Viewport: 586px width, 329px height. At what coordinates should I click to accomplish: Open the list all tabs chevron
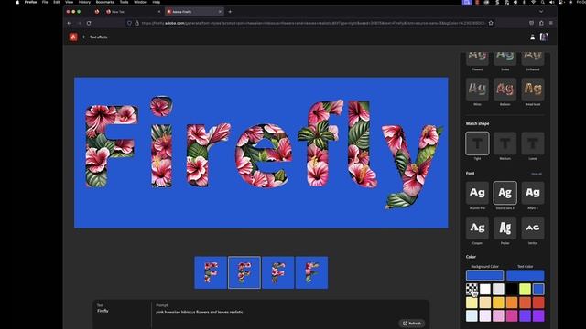point(541,12)
